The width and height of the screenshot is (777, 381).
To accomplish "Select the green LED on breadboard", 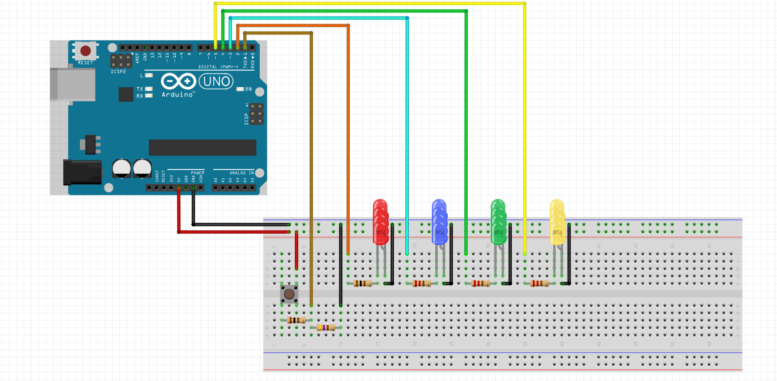I will (x=498, y=221).
